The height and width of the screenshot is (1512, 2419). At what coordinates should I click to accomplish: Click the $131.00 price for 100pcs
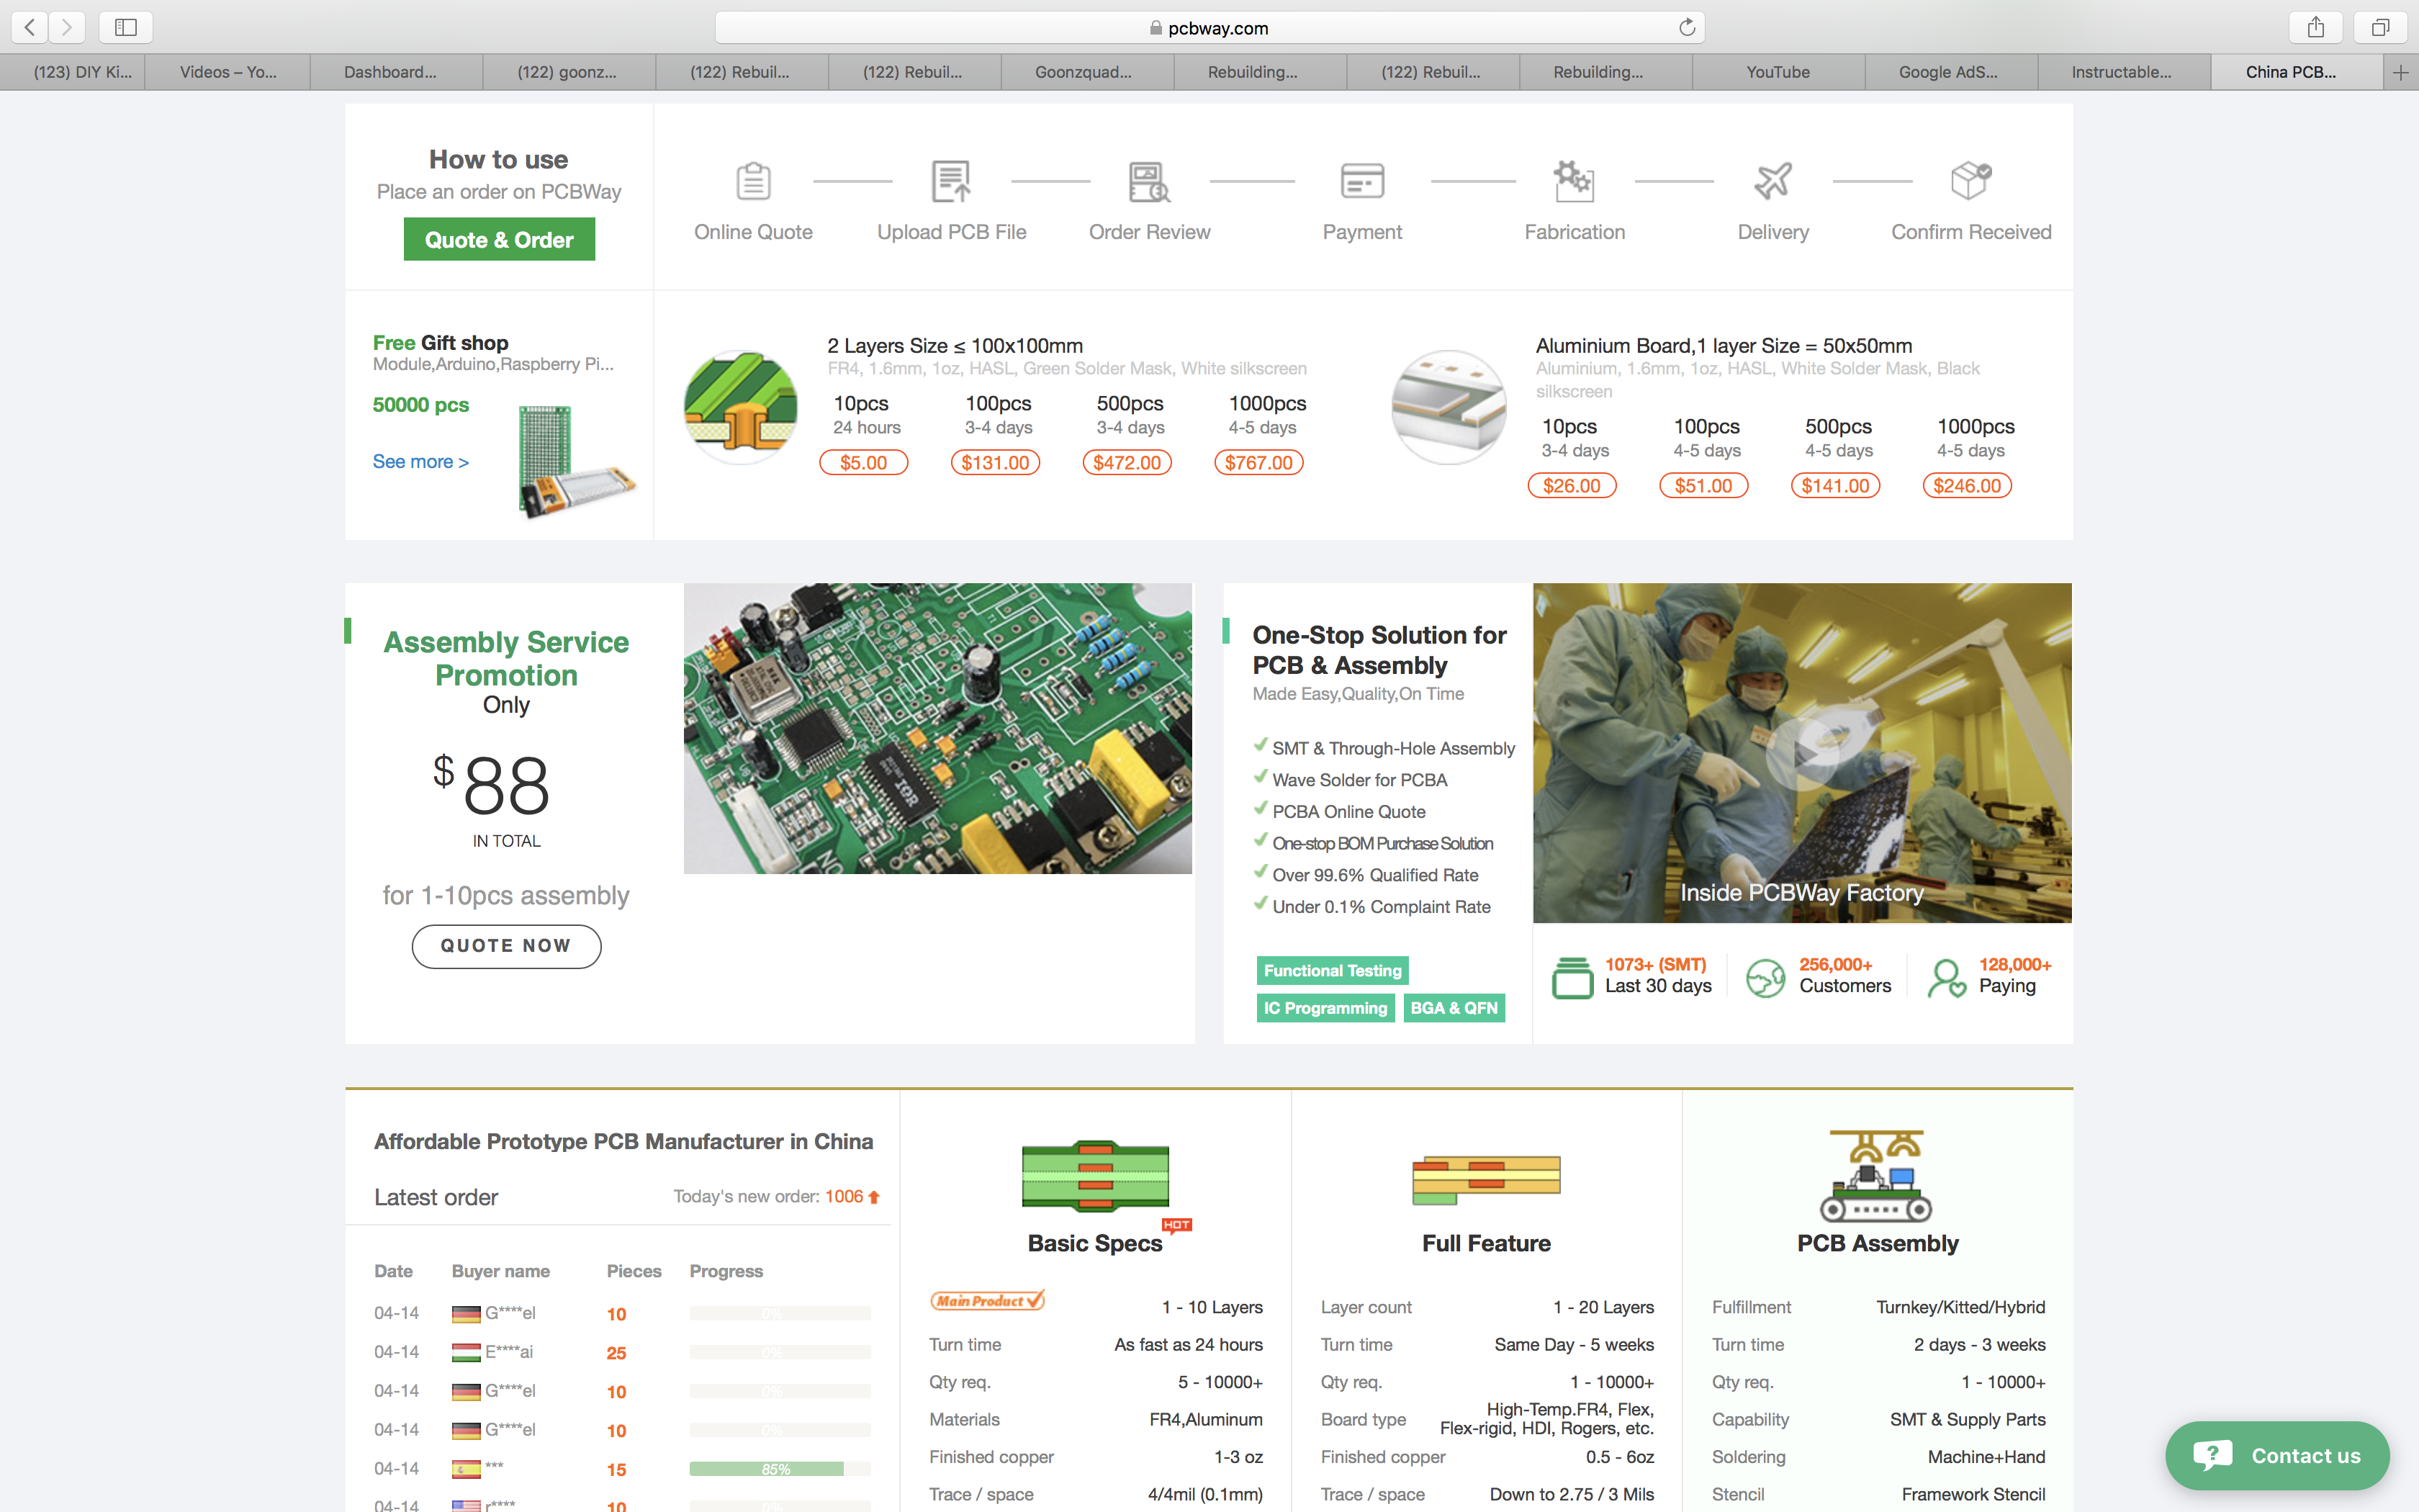coord(996,463)
